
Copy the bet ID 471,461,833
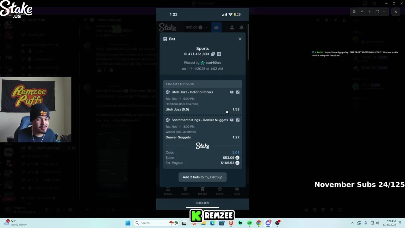click(213, 54)
